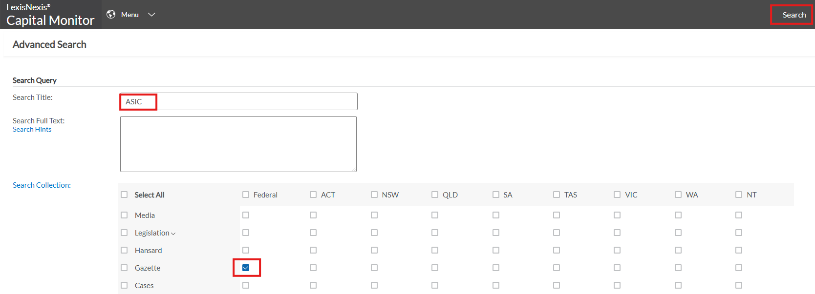Click the Capital Monitor logo
The width and height of the screenshot is (815, 294).
[x=50, y=15]
